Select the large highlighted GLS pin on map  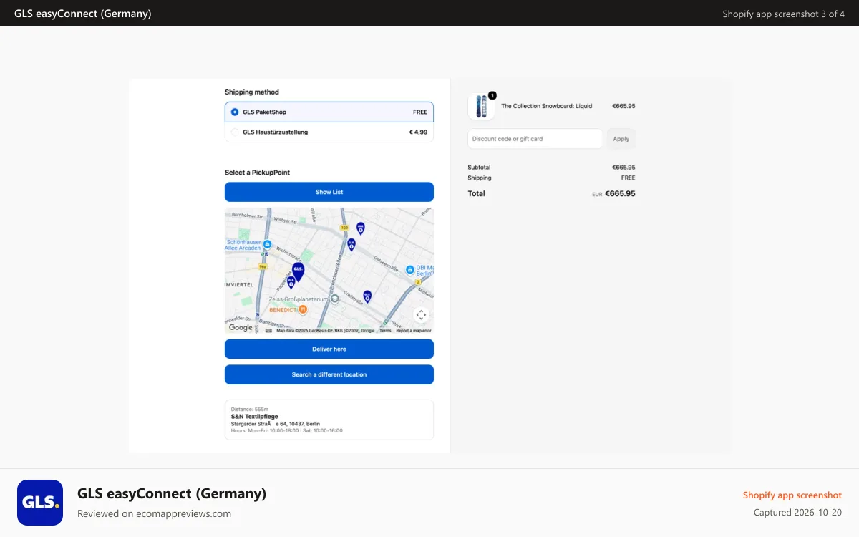[298, 271]
